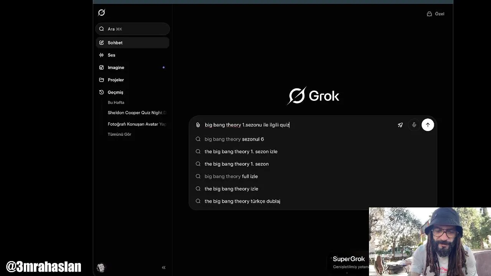Open the Ara search field
The height and width of the screenshot is (276, 491).
[x=133, y=29]
